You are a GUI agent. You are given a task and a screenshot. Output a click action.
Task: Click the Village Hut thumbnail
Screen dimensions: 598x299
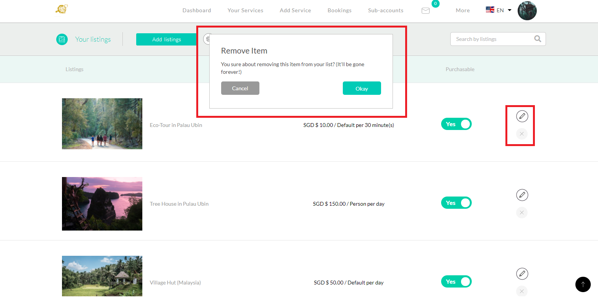102,276
